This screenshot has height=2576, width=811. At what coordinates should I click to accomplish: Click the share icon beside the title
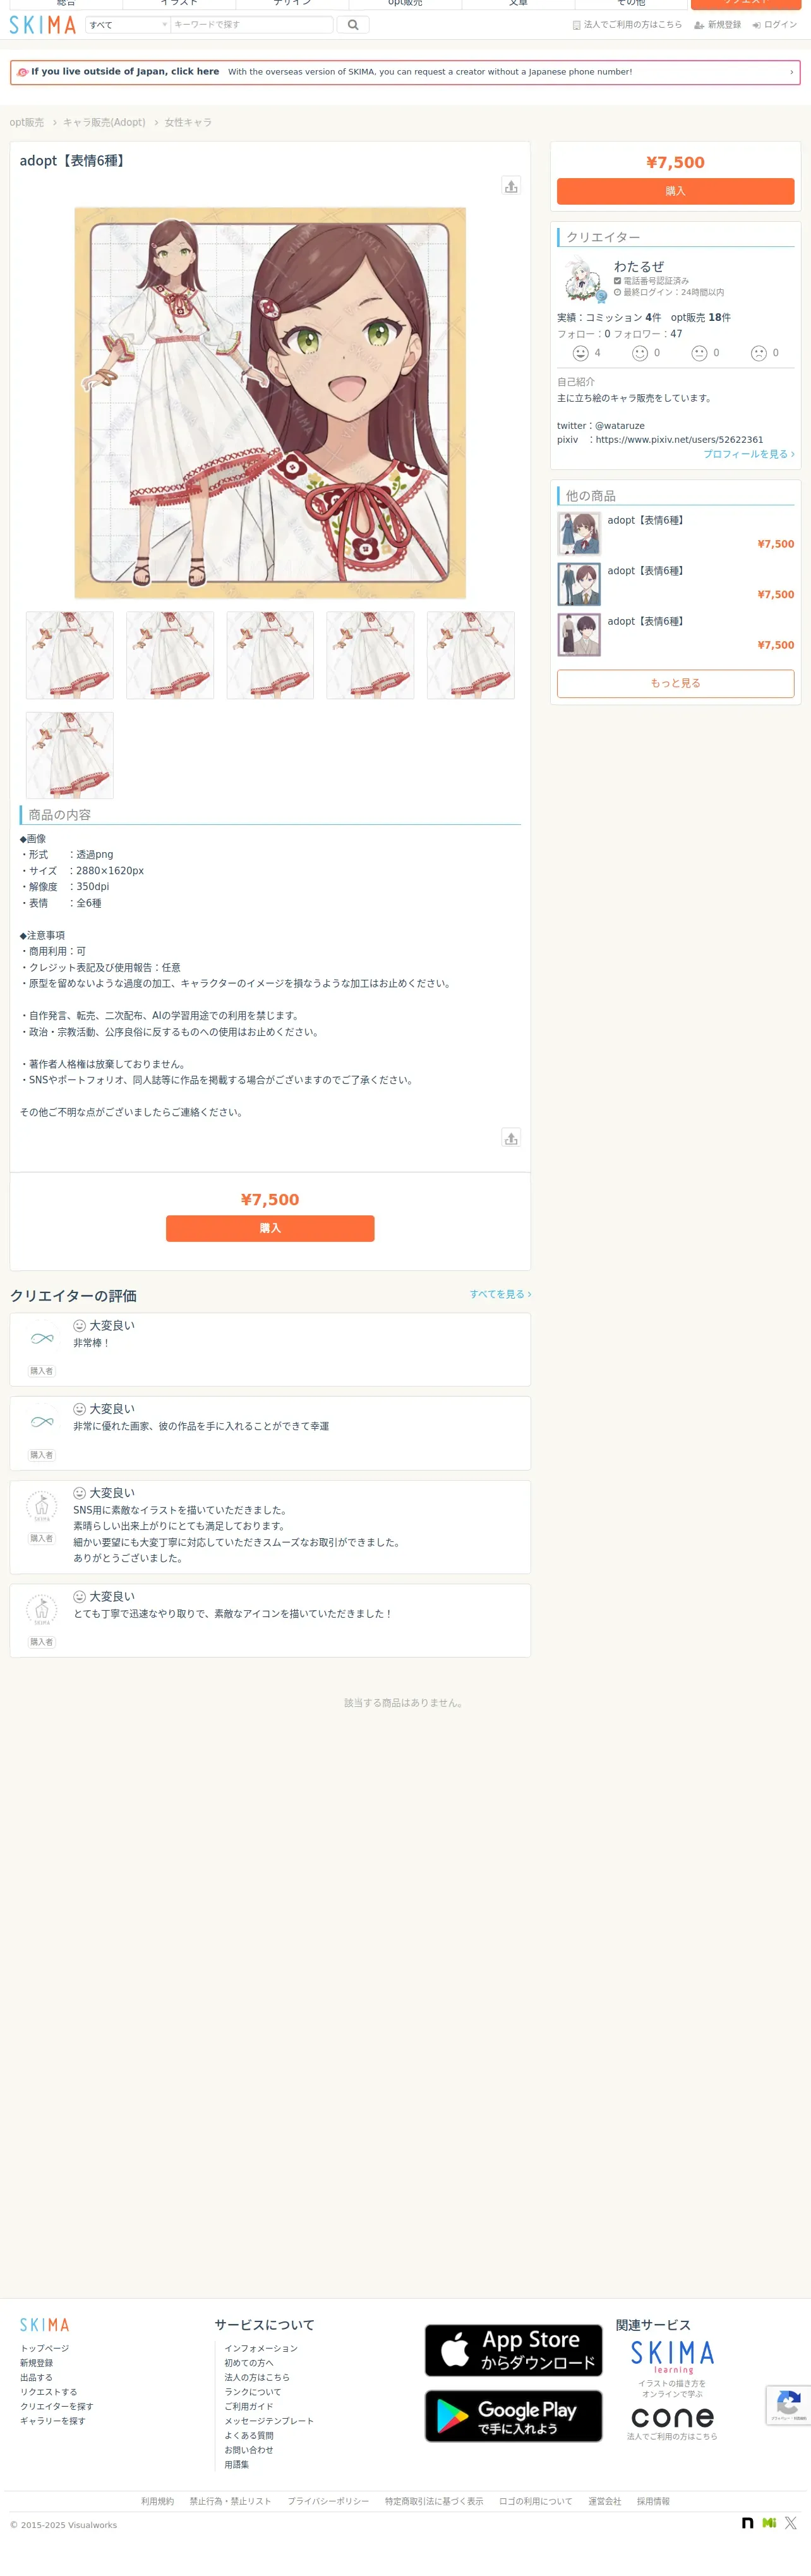click(x=511, y=186)
